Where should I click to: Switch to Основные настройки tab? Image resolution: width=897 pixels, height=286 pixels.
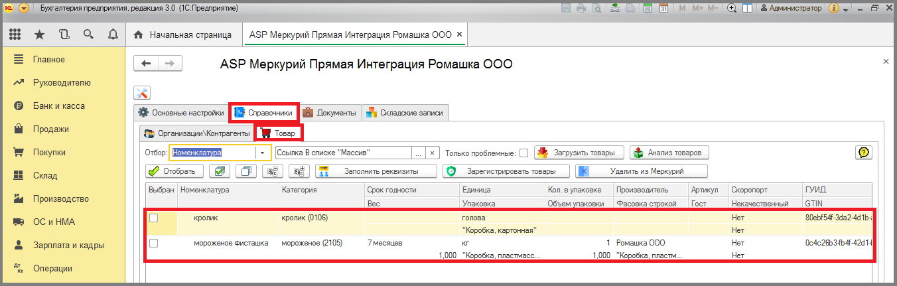(x=180, y=113)
